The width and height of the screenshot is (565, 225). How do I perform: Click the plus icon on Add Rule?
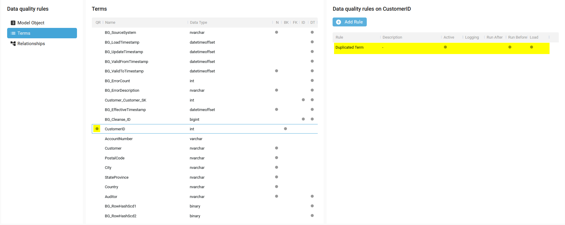click(x=339, y=22)
